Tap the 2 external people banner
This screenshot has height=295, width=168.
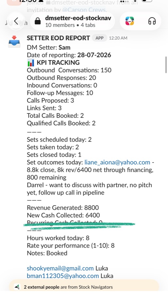click(x=84, y=287)
